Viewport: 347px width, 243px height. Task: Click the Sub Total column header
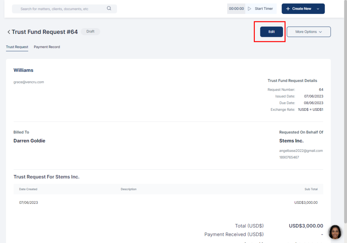(x=311, y=189)
